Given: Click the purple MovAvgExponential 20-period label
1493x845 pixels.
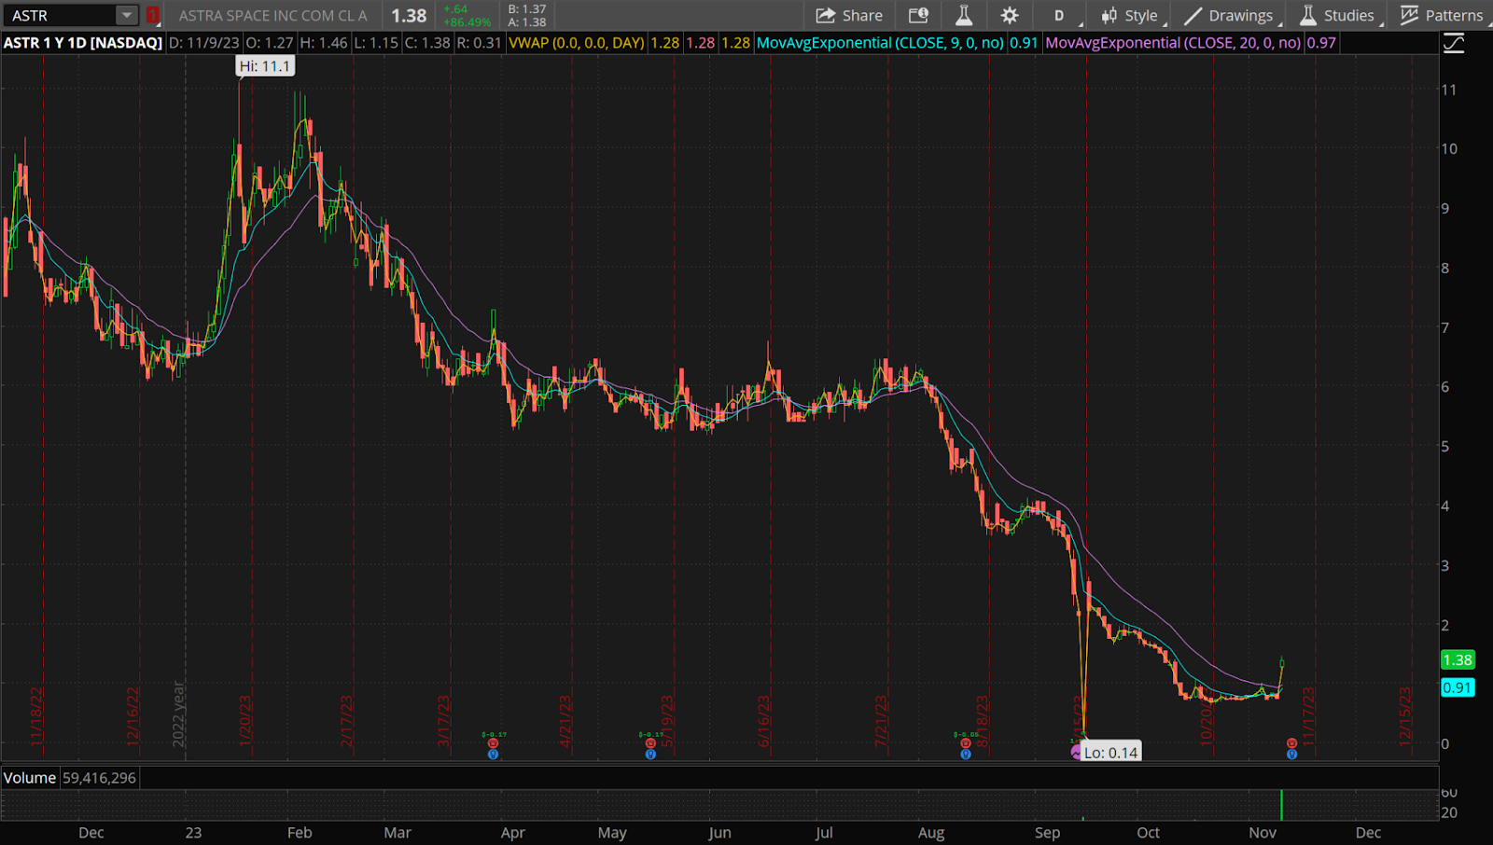Looking at the screenshot, I should [1172, 43].
